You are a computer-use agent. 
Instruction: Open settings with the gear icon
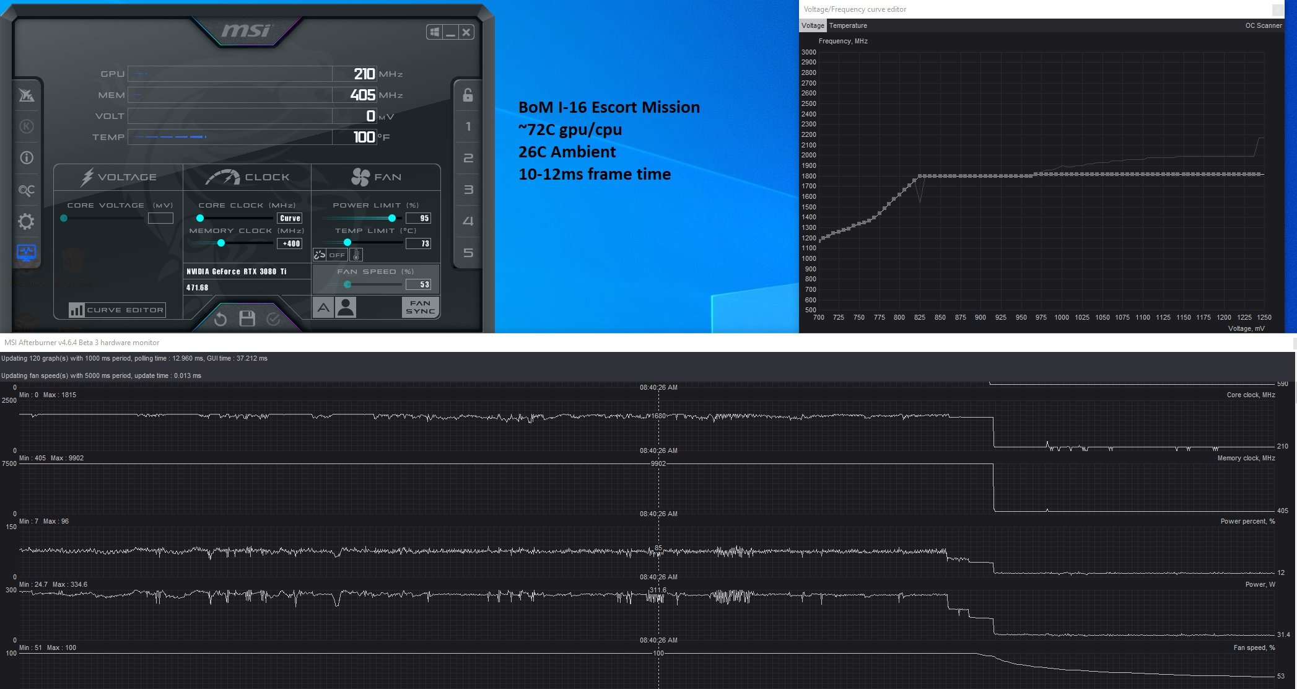(26, 222)
